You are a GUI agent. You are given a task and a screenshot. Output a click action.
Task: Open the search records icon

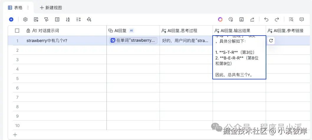tap(291, 19)
